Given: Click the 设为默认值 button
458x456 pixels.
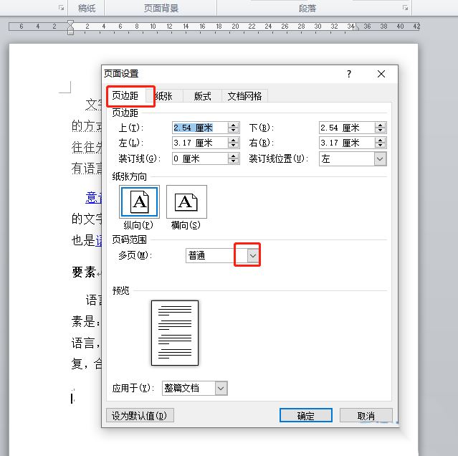Looking at the screenshot, I should click(x=140, y=415).
